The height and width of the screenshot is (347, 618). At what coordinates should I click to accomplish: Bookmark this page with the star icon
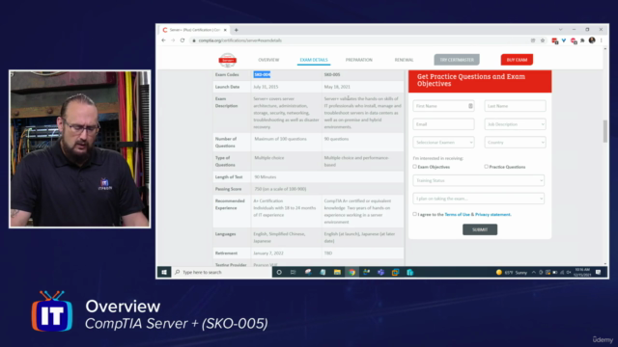point(543,40)
